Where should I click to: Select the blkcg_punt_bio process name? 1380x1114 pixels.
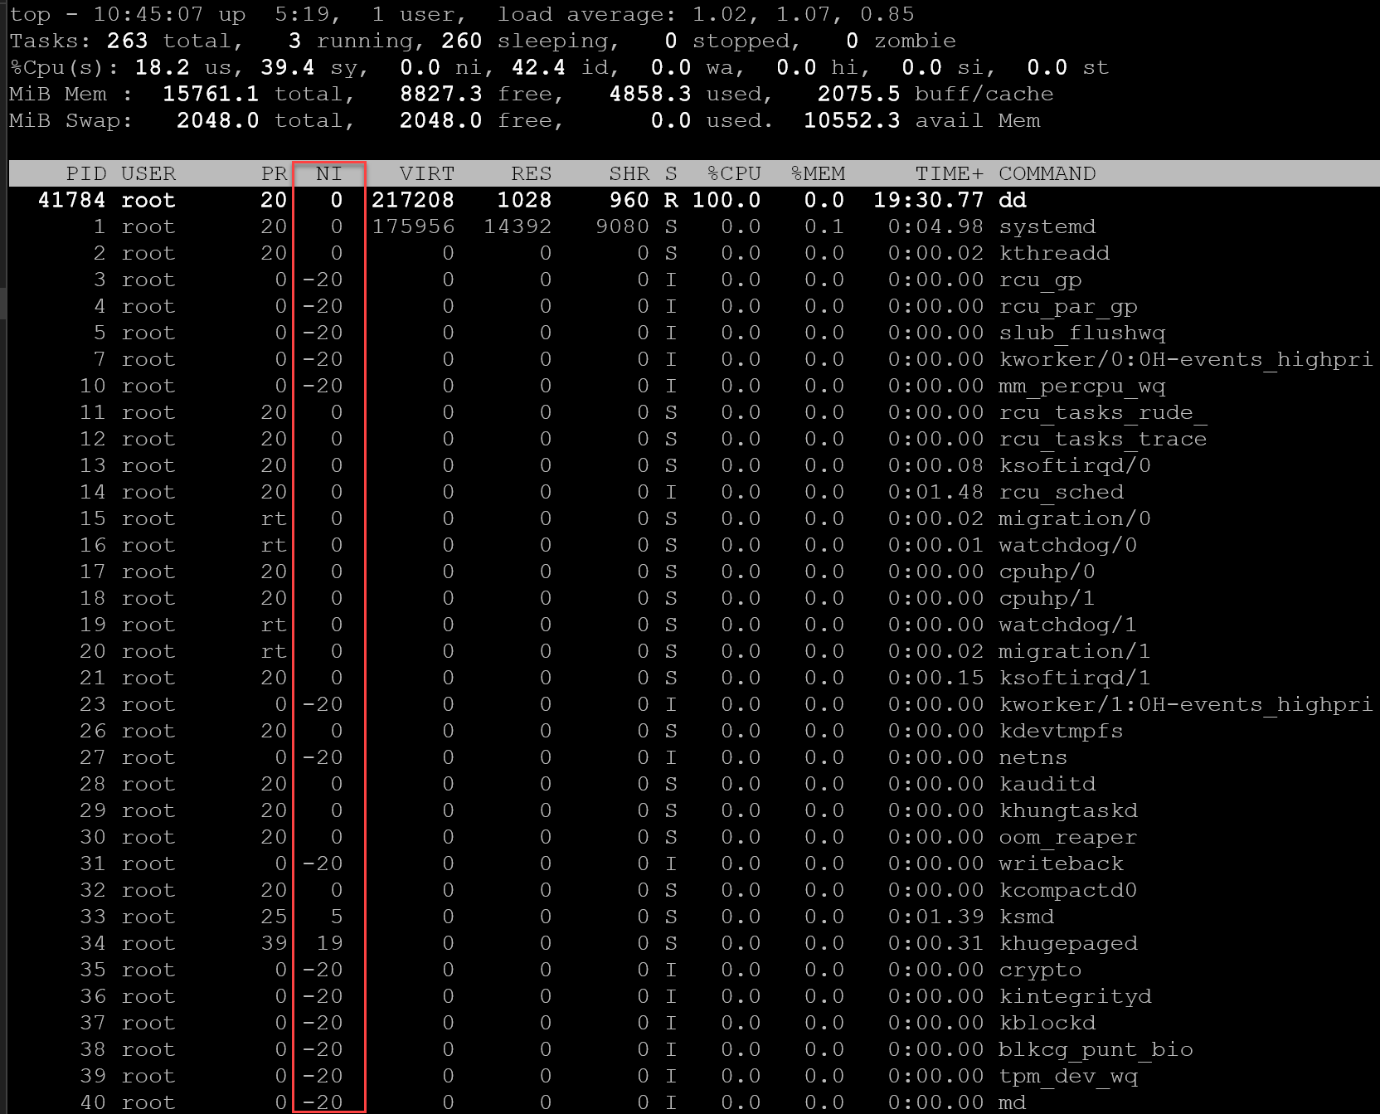pyautogui.click(x=1096, y=1049)
